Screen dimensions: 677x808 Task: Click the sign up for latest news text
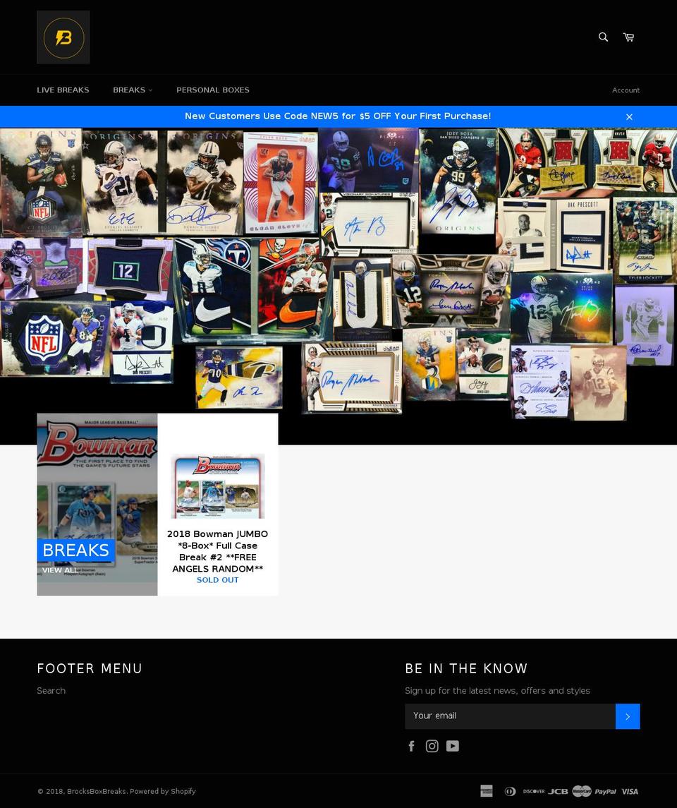coord(497,691)
